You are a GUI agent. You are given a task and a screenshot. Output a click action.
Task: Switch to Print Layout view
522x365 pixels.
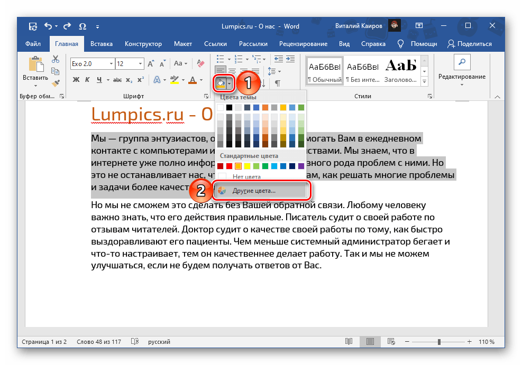[370, 341]
